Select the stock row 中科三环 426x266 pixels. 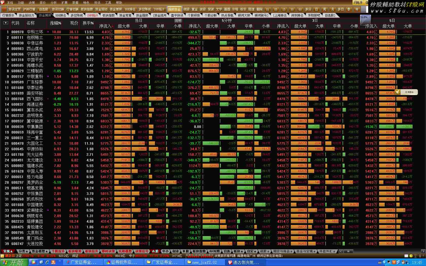213,32
